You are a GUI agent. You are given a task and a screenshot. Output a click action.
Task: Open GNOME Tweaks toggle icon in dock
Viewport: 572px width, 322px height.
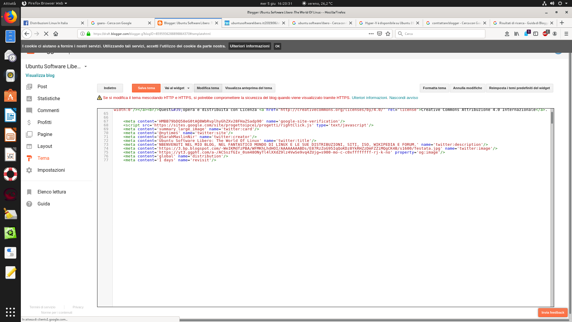(10, 253)
